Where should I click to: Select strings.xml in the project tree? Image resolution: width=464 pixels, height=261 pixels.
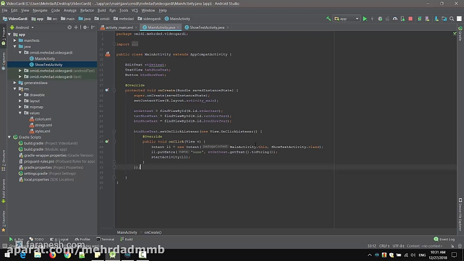tap(43, 125)
